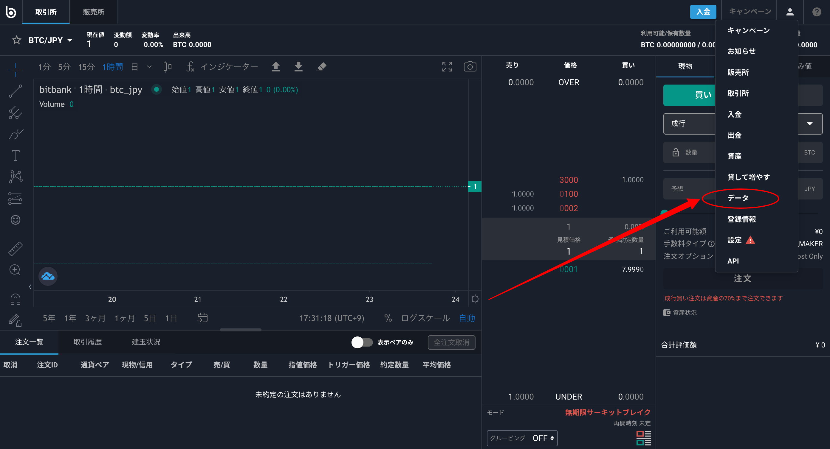Click the 注文 submit button
The image size is (830, 449).
click(x=743, y=278)
